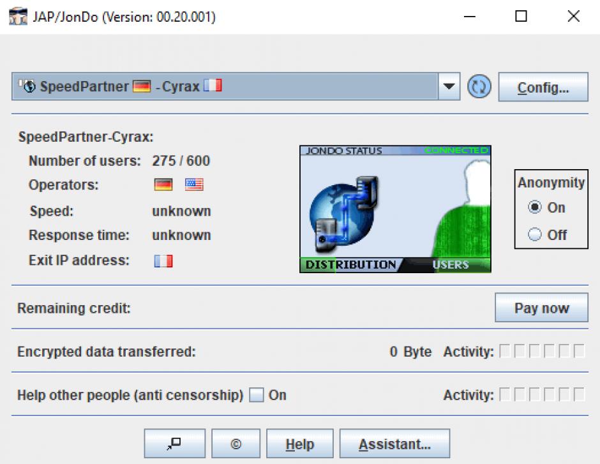Click the Encrypted data transferred label
Image resolution: width=600 pixels, height=464 pixels.
tap(107, 352)
